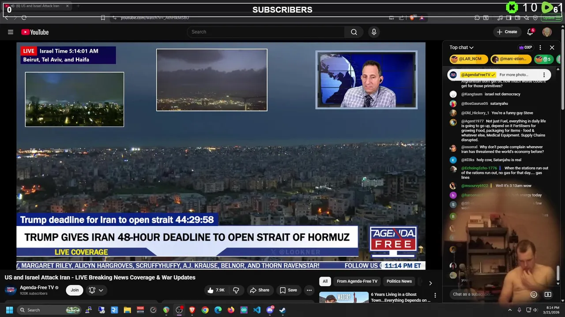
Task: Click the OXP badge in chat header
Action: (526, 48)
